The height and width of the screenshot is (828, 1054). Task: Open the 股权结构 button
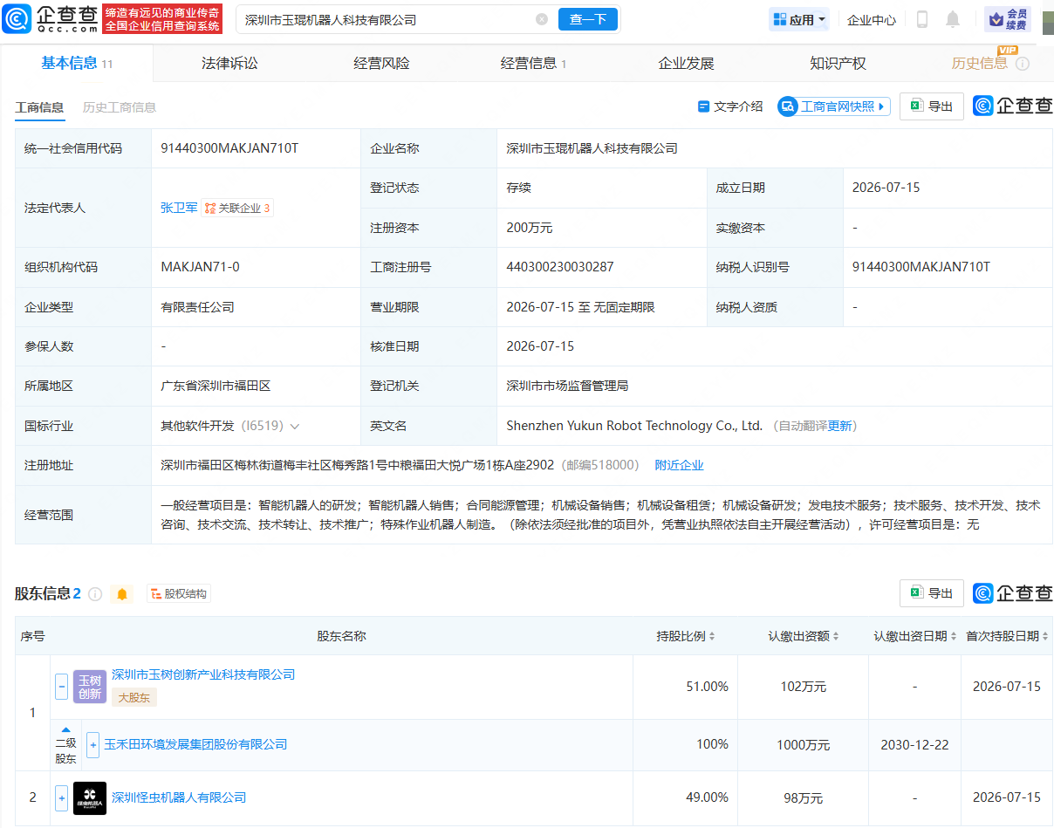tap(179, 594)
